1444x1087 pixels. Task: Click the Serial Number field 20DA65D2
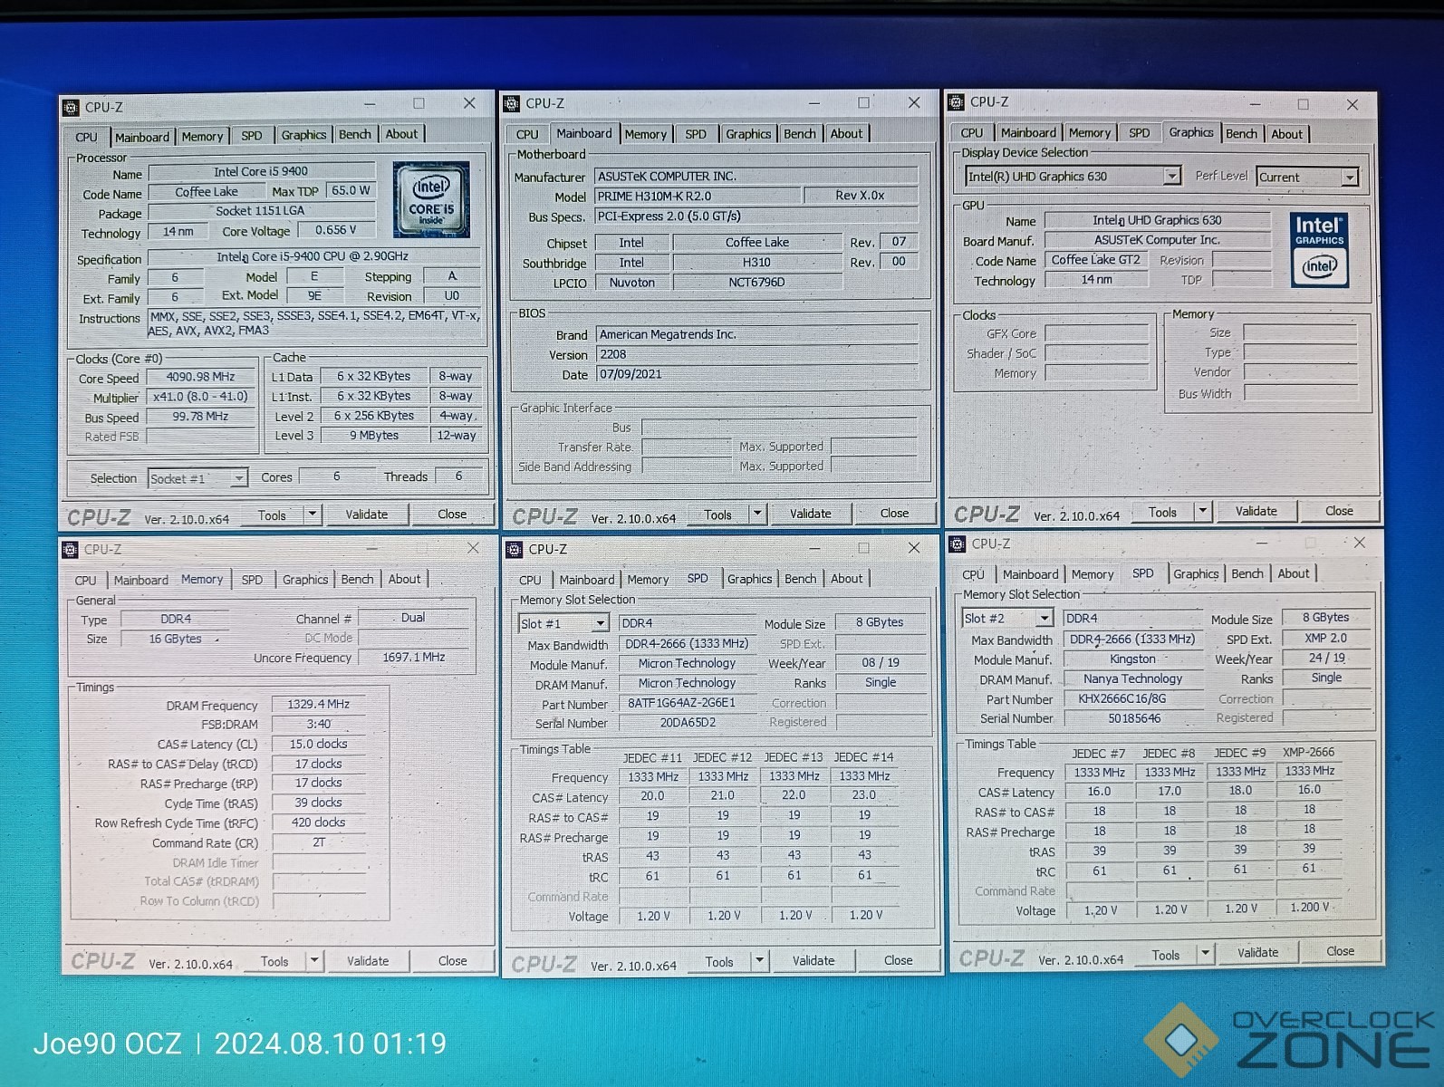coord(688,723)
